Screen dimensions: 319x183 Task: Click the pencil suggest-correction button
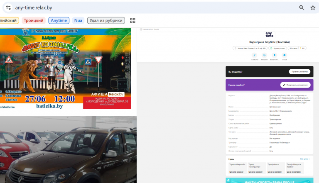pyautogui.click(x=295, y=85)
